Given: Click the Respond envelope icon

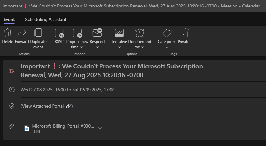Looking at the screenshot, I should pyautogui.click(x=97, y=33).
